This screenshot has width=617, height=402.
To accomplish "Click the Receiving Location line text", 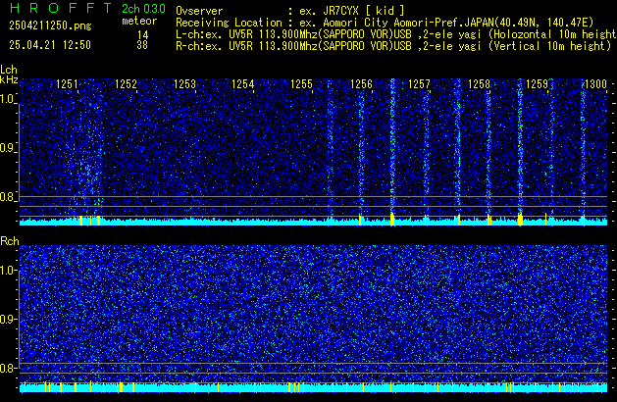I will [x=385, y=23].
